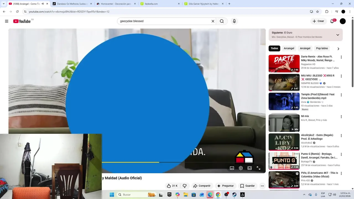This screenshot has width=354, height=199.
Task: Show more filter chips with right arrow
Action: pyautogui.click(x=338, y=49)
